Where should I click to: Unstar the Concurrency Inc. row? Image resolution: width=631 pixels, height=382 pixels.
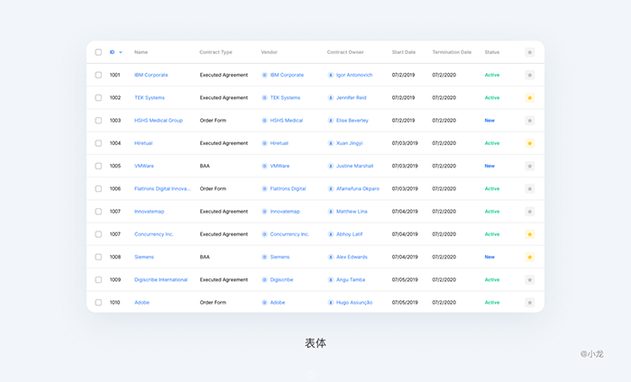(530, 234)
